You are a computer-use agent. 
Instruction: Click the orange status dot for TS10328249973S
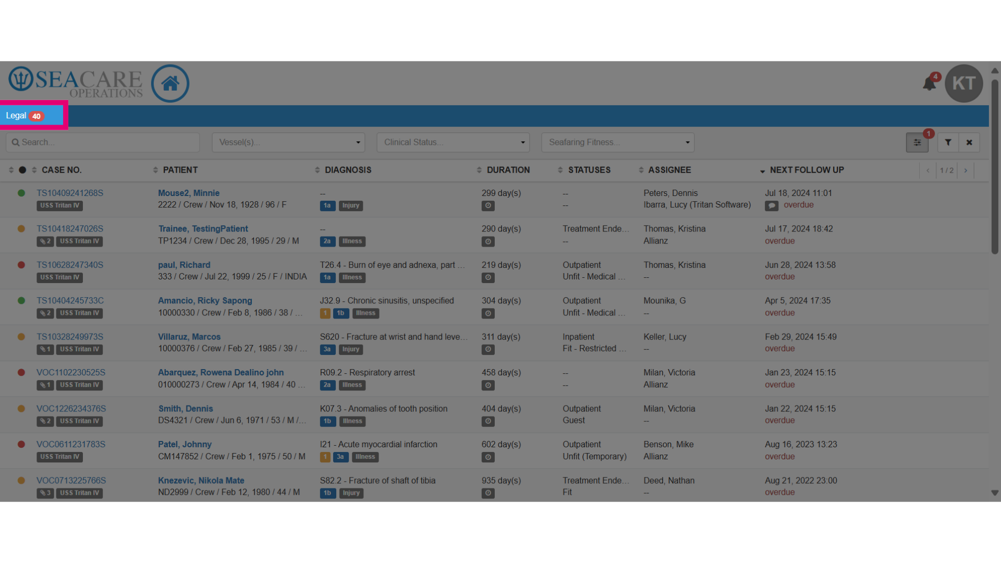(21, 337)
